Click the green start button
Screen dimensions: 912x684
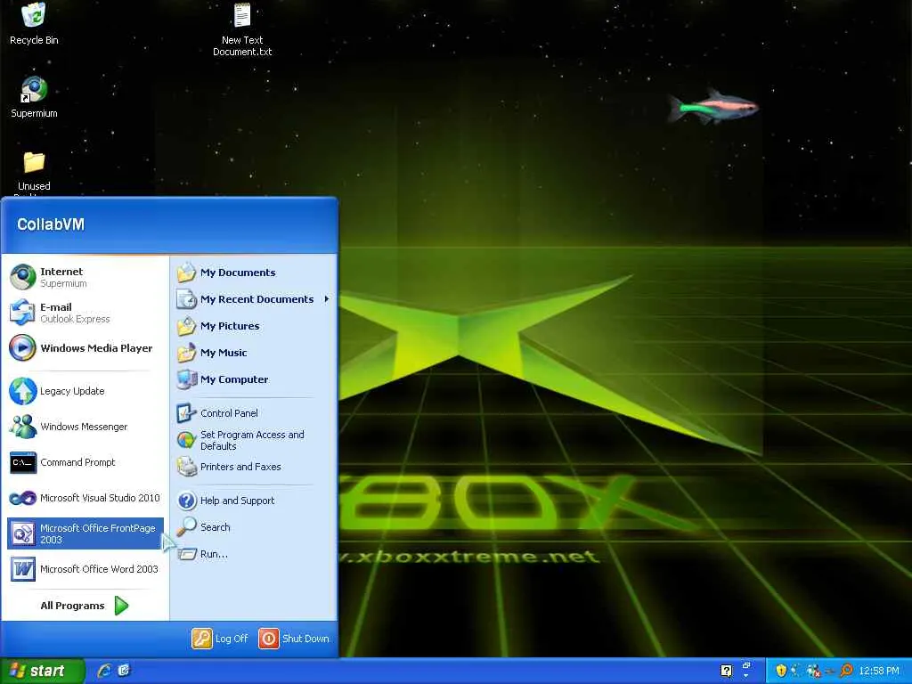click(42, 671)
